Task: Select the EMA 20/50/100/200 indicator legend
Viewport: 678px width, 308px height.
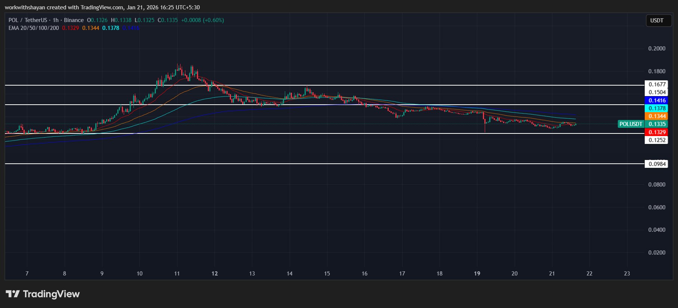Action: pyautogui.click(x=34, y=28)
